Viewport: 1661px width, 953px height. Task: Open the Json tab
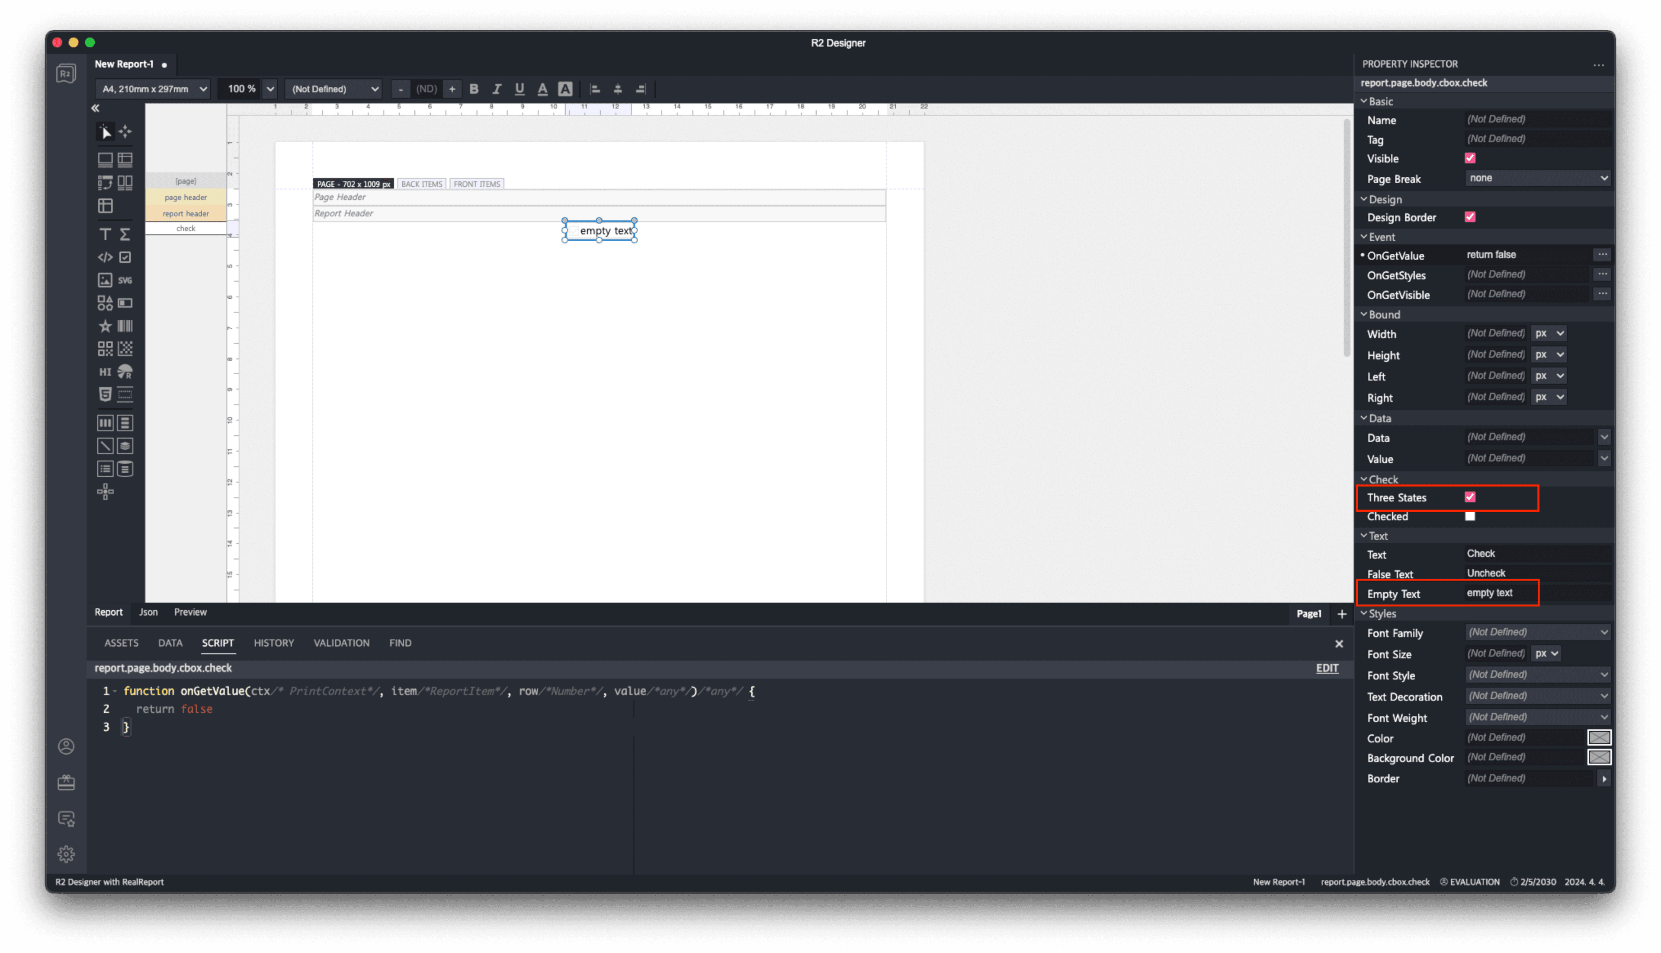tap(148, 613)
